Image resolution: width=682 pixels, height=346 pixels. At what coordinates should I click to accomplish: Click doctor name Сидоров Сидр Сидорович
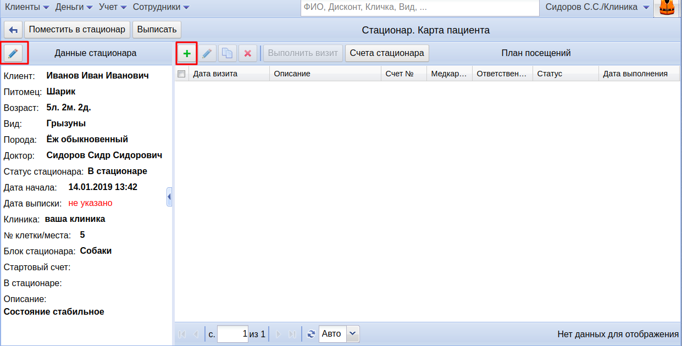pyautogui.click(x=104, y=155)
